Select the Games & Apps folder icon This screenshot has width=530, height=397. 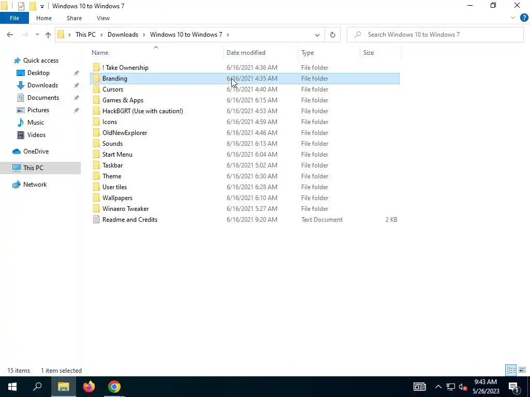(x=96, y=100)
